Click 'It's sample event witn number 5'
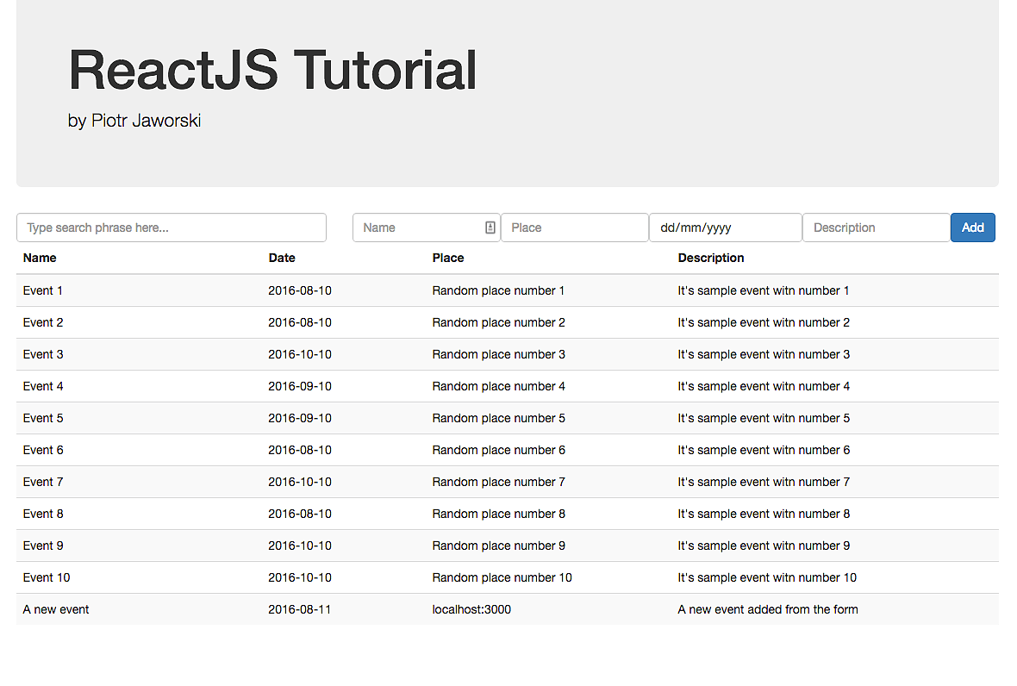The width and height of the screenshot is (1017, 686). [764, 418]
